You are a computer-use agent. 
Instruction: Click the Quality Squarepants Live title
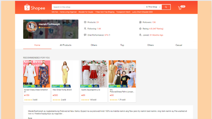(x=91, y=90)
